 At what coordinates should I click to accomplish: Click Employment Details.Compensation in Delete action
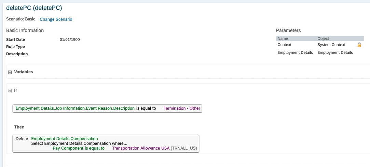pos(65,138)
